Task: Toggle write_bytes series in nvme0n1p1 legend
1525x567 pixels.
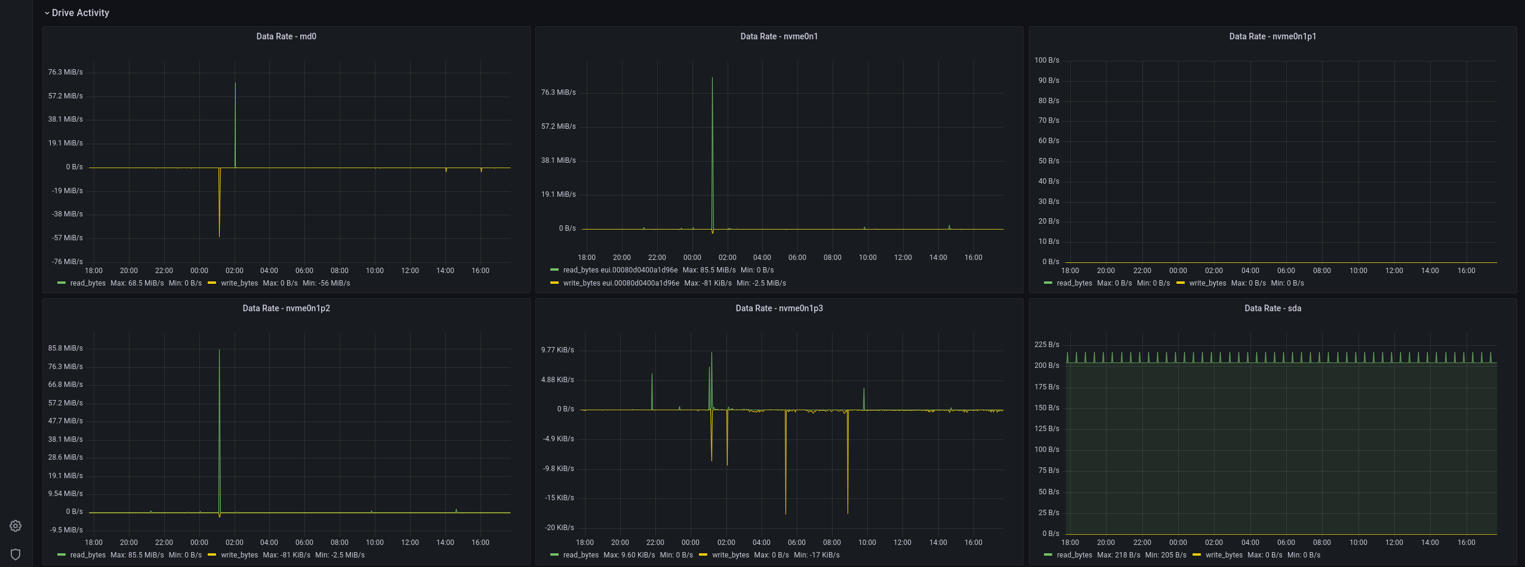Action: [x=1207, y=283]
